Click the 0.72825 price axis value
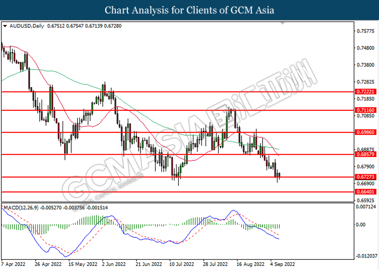Image resolution: width=379 pixels, height=270 pixels. (x=365, y=82)
